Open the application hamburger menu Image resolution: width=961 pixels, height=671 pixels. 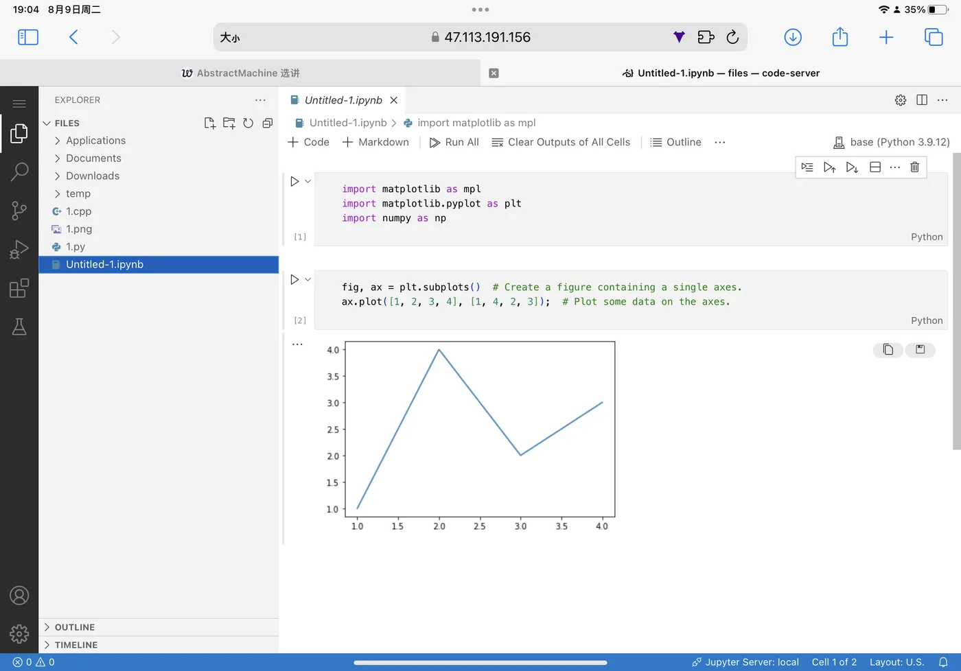tap(19, 104)
